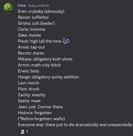Click the username "tree" above the message
The width and height of the screenshot is (133, 136).
(22, 6)
